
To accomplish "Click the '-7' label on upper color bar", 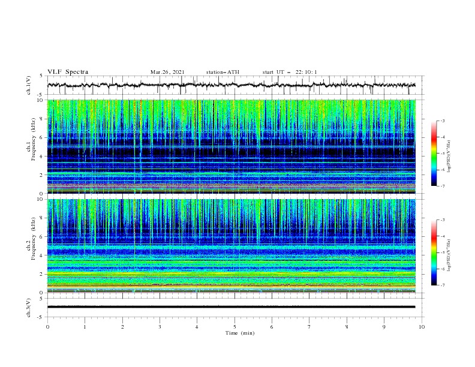I will [443, 186].
